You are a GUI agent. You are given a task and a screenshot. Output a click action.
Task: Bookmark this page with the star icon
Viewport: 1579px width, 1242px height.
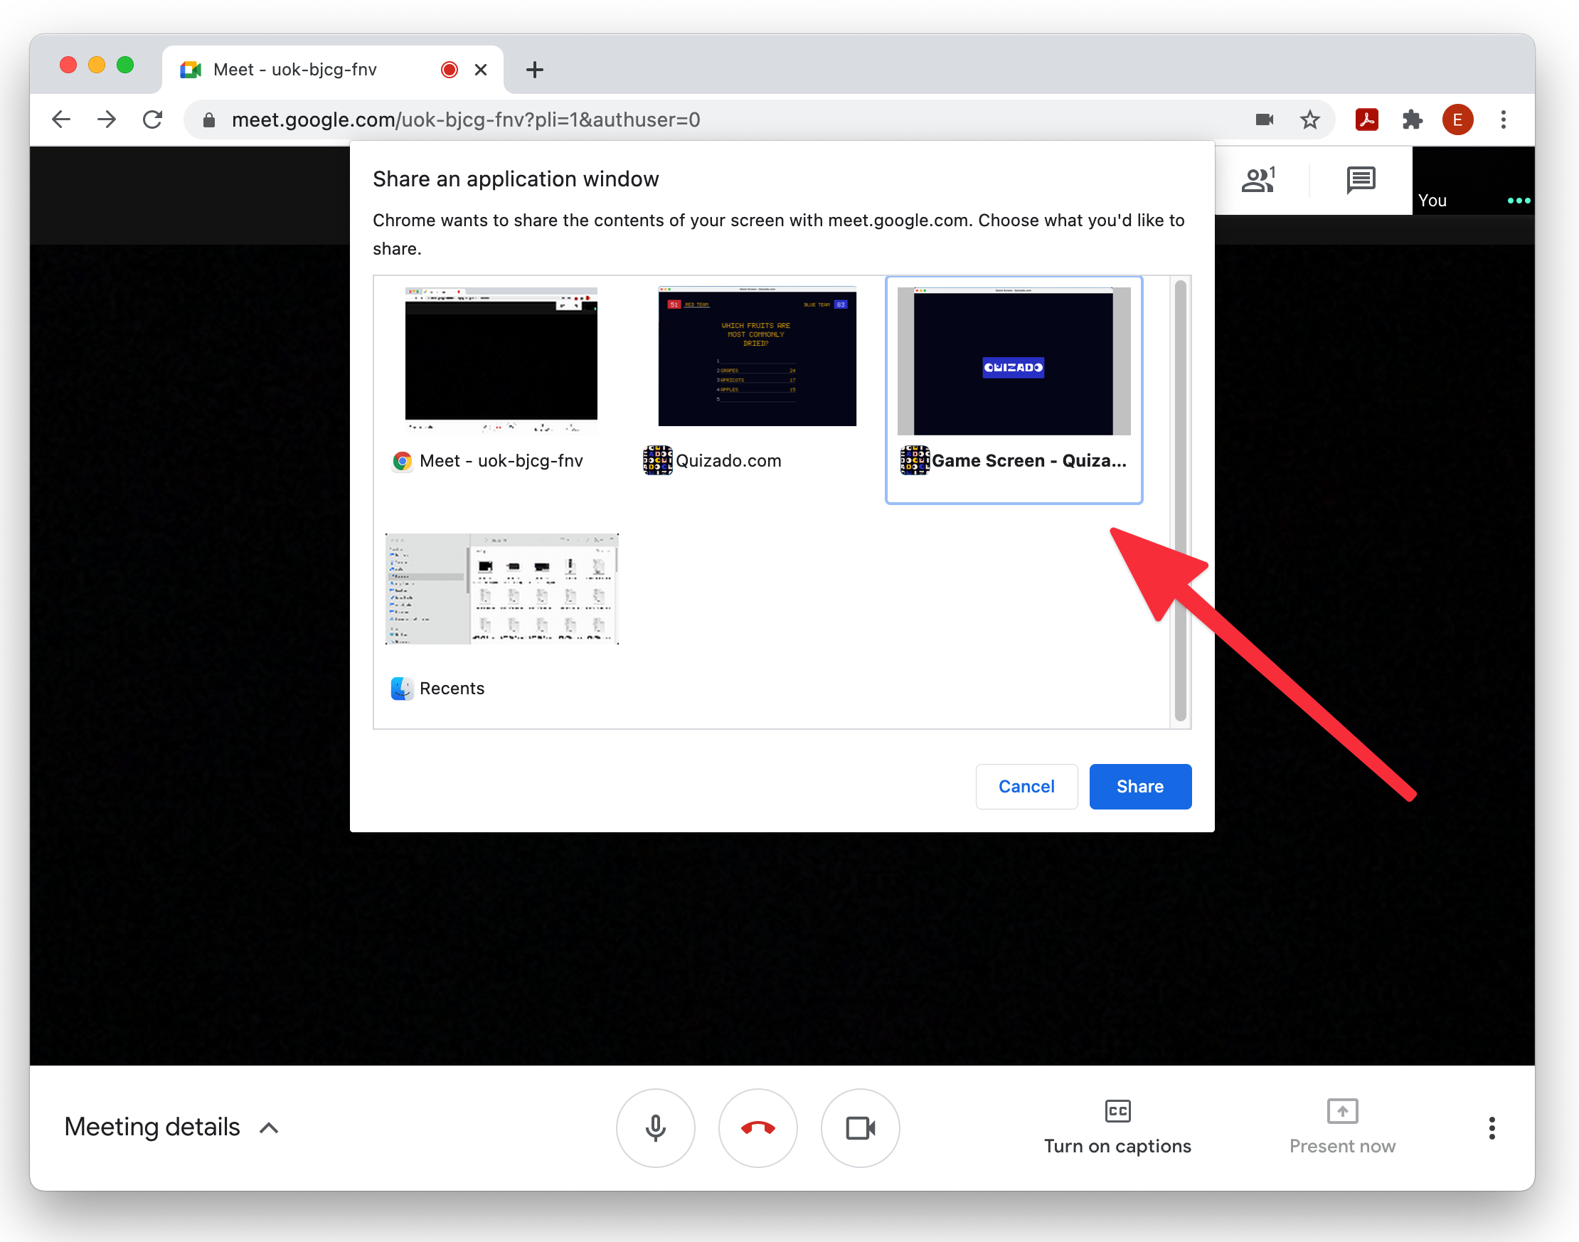coord(1309,120)
